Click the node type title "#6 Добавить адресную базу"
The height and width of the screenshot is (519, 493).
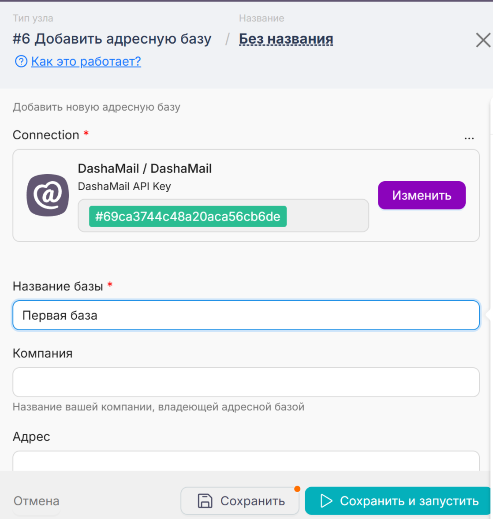[112, 39]
